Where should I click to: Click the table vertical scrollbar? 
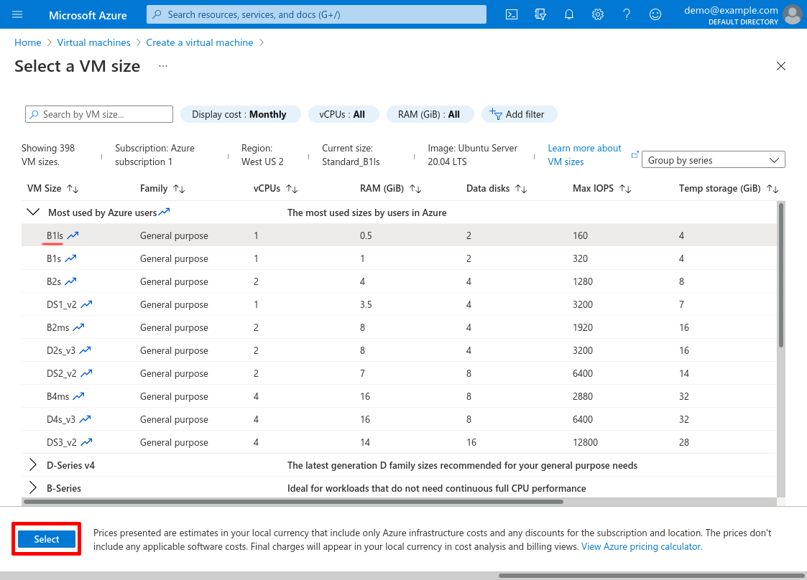coord(780,275)
